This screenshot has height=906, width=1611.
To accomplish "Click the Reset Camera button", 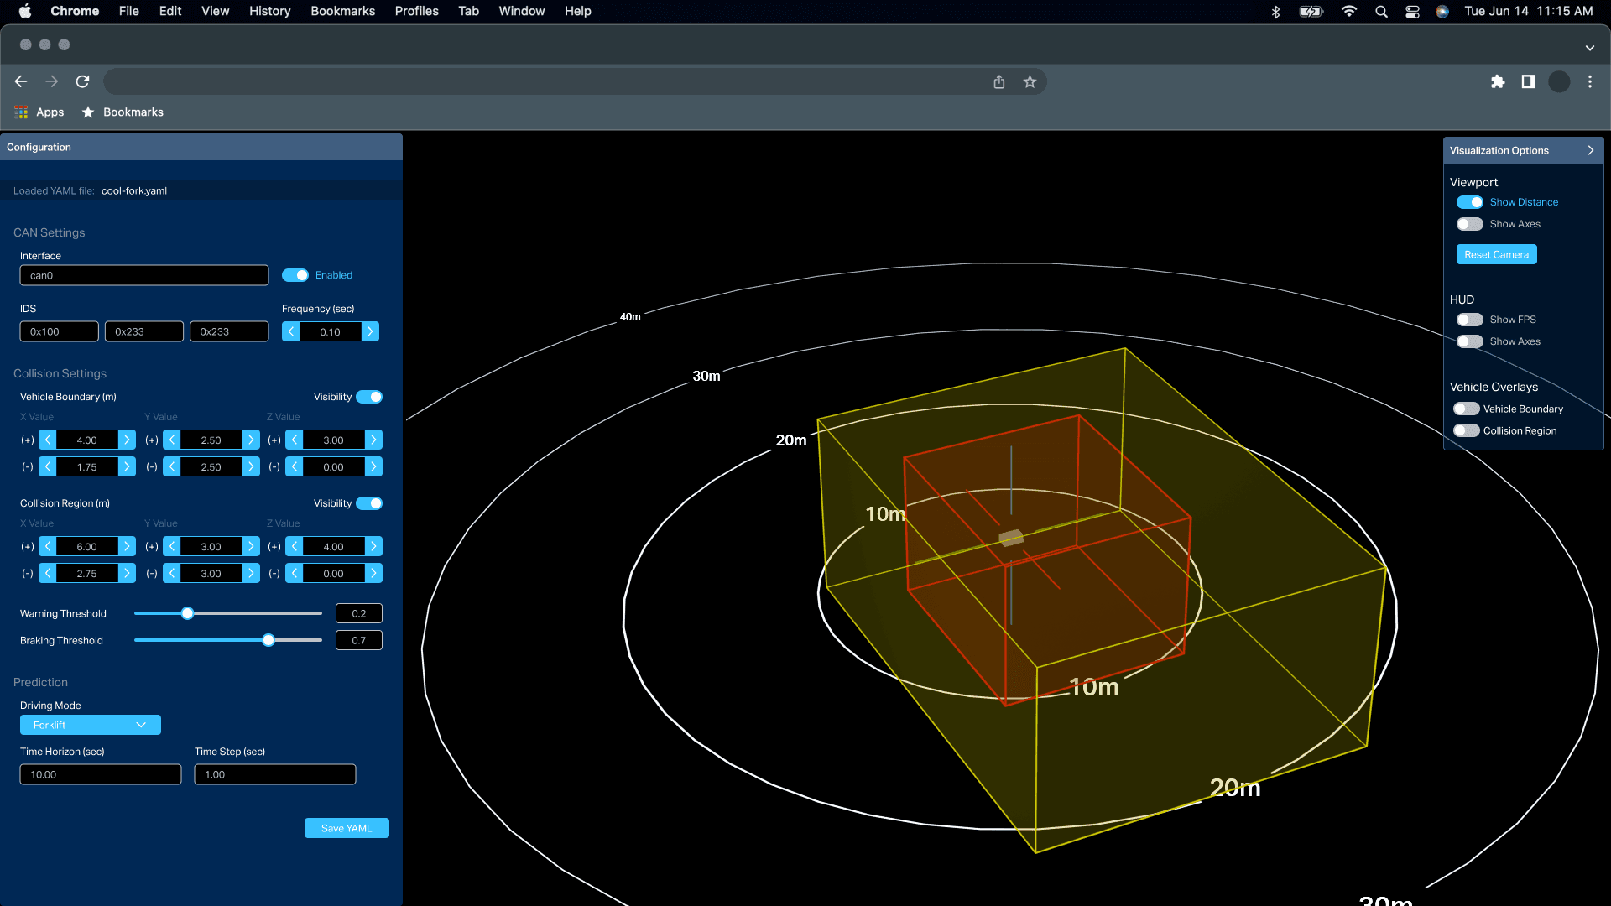I will point(1496,254).
